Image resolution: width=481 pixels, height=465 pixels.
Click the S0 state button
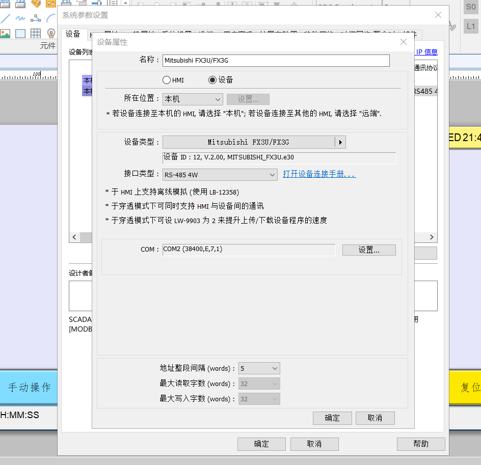point(470,7)
